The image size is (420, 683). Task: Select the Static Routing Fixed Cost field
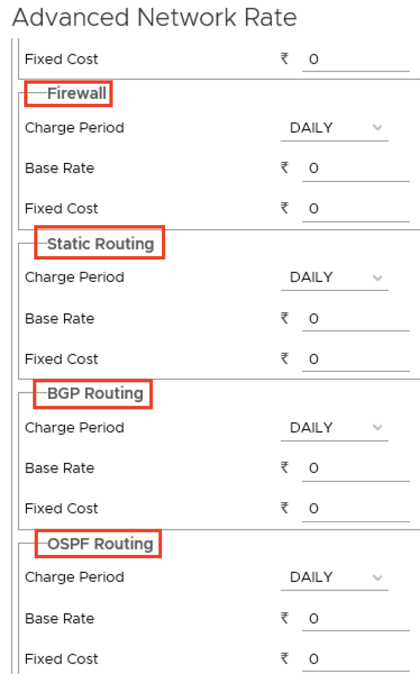[355, 359]
